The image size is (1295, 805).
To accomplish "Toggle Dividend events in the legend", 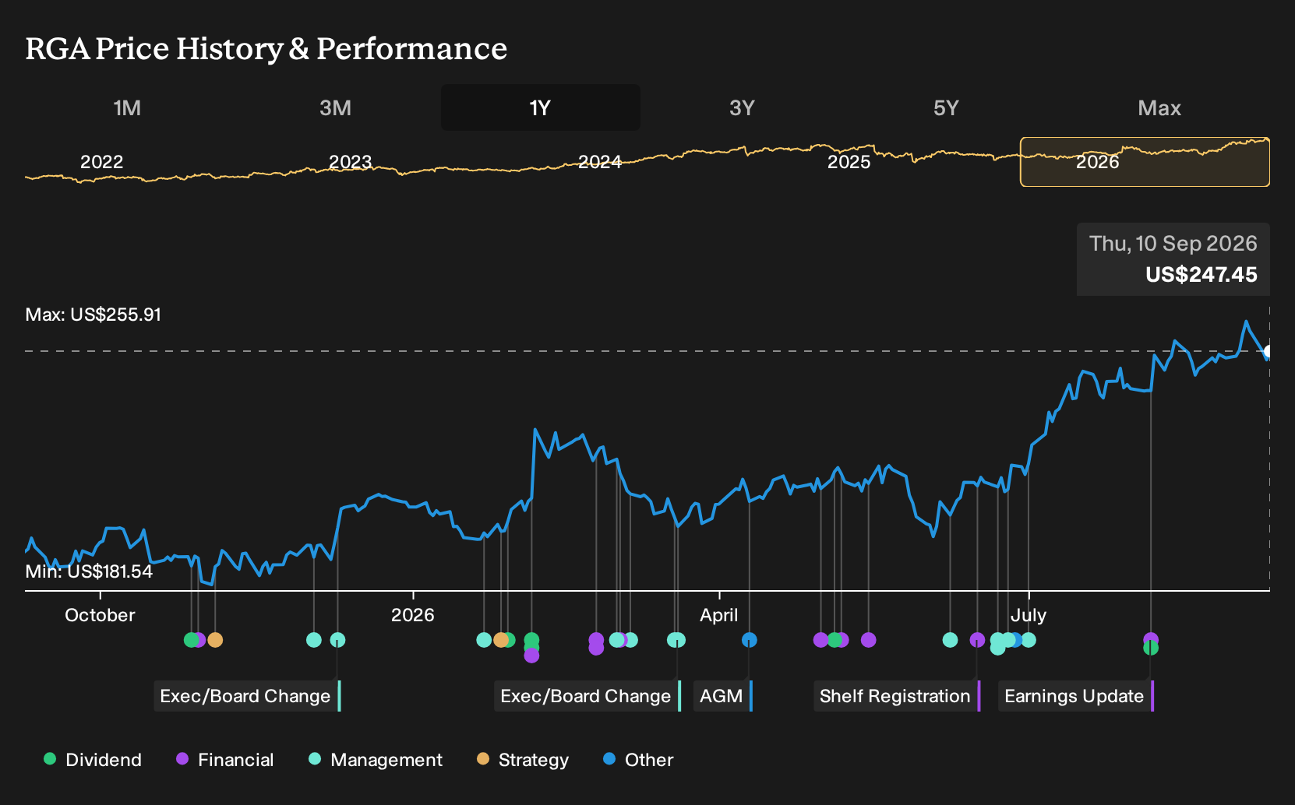I will (93, 760).
